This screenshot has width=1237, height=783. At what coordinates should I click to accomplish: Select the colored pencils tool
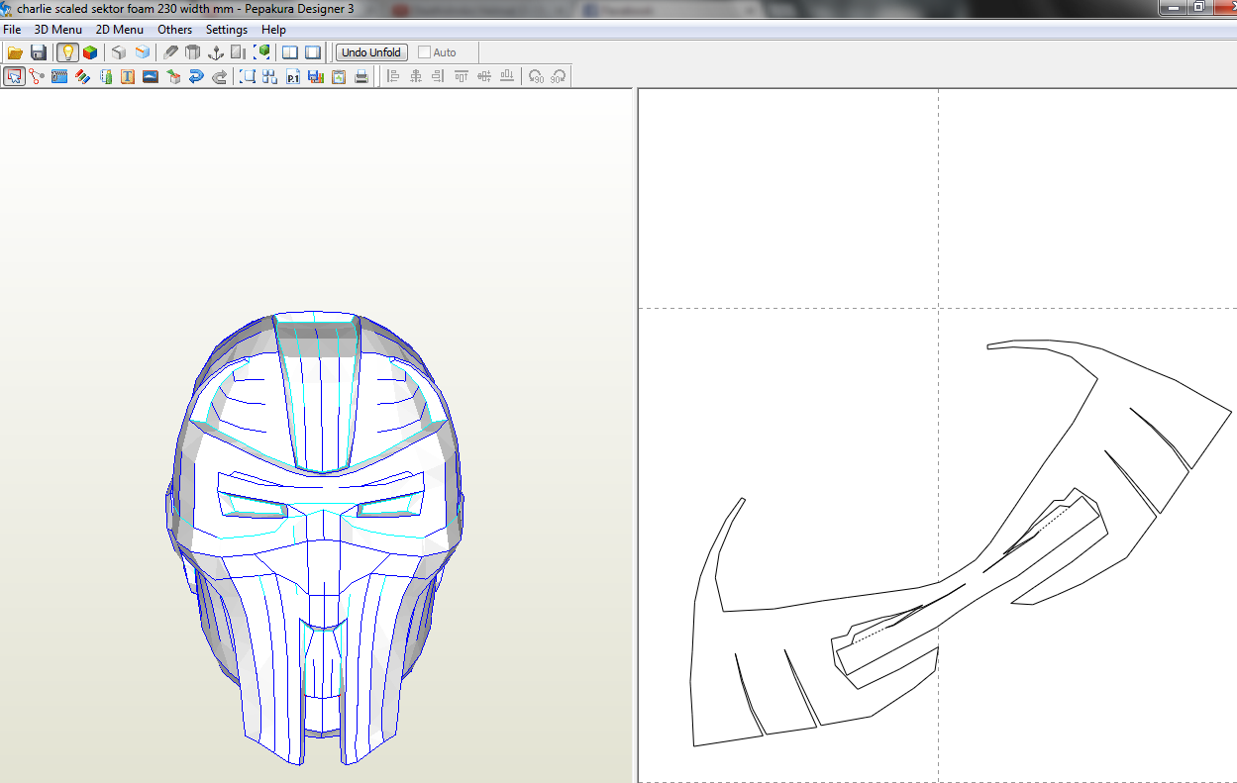pos(83,76)
